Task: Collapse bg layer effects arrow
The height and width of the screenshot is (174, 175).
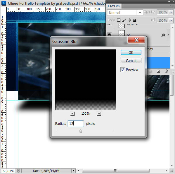Action: click(x=169, y=35)
